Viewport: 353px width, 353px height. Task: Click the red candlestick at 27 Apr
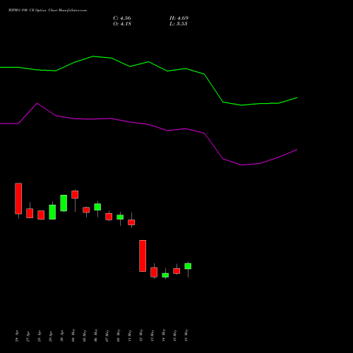tap(30, 213)
